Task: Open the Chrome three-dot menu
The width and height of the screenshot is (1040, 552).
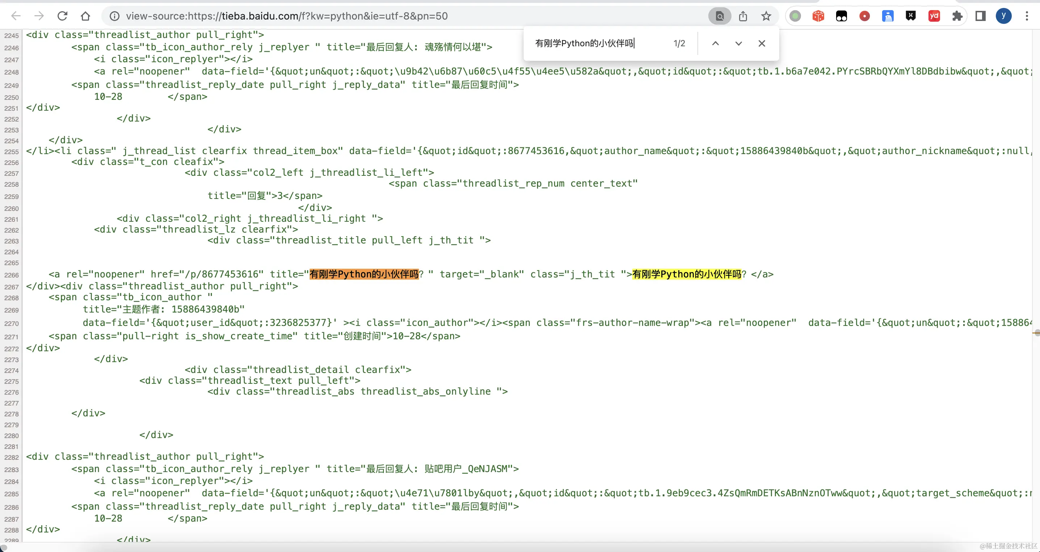Action: point(1027,16)
